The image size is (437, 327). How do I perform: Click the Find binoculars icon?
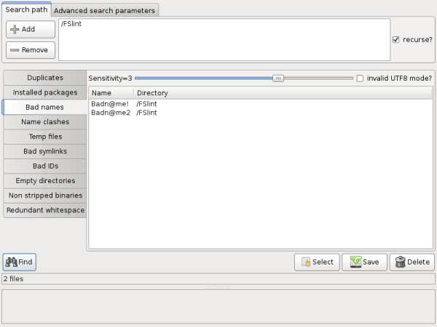coord(12,262)
